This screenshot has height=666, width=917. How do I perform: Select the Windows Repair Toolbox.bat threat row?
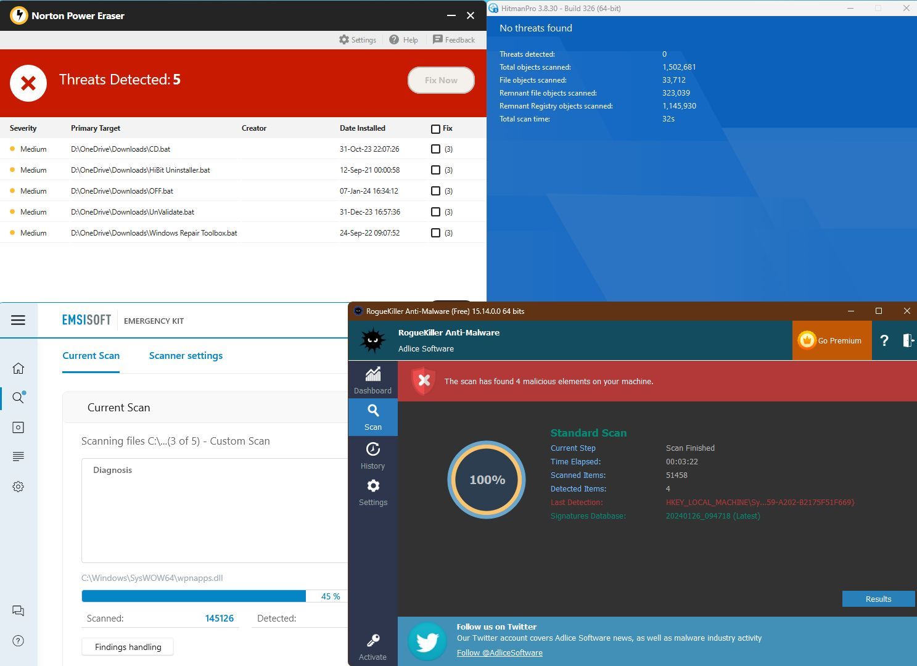(154, 233)
